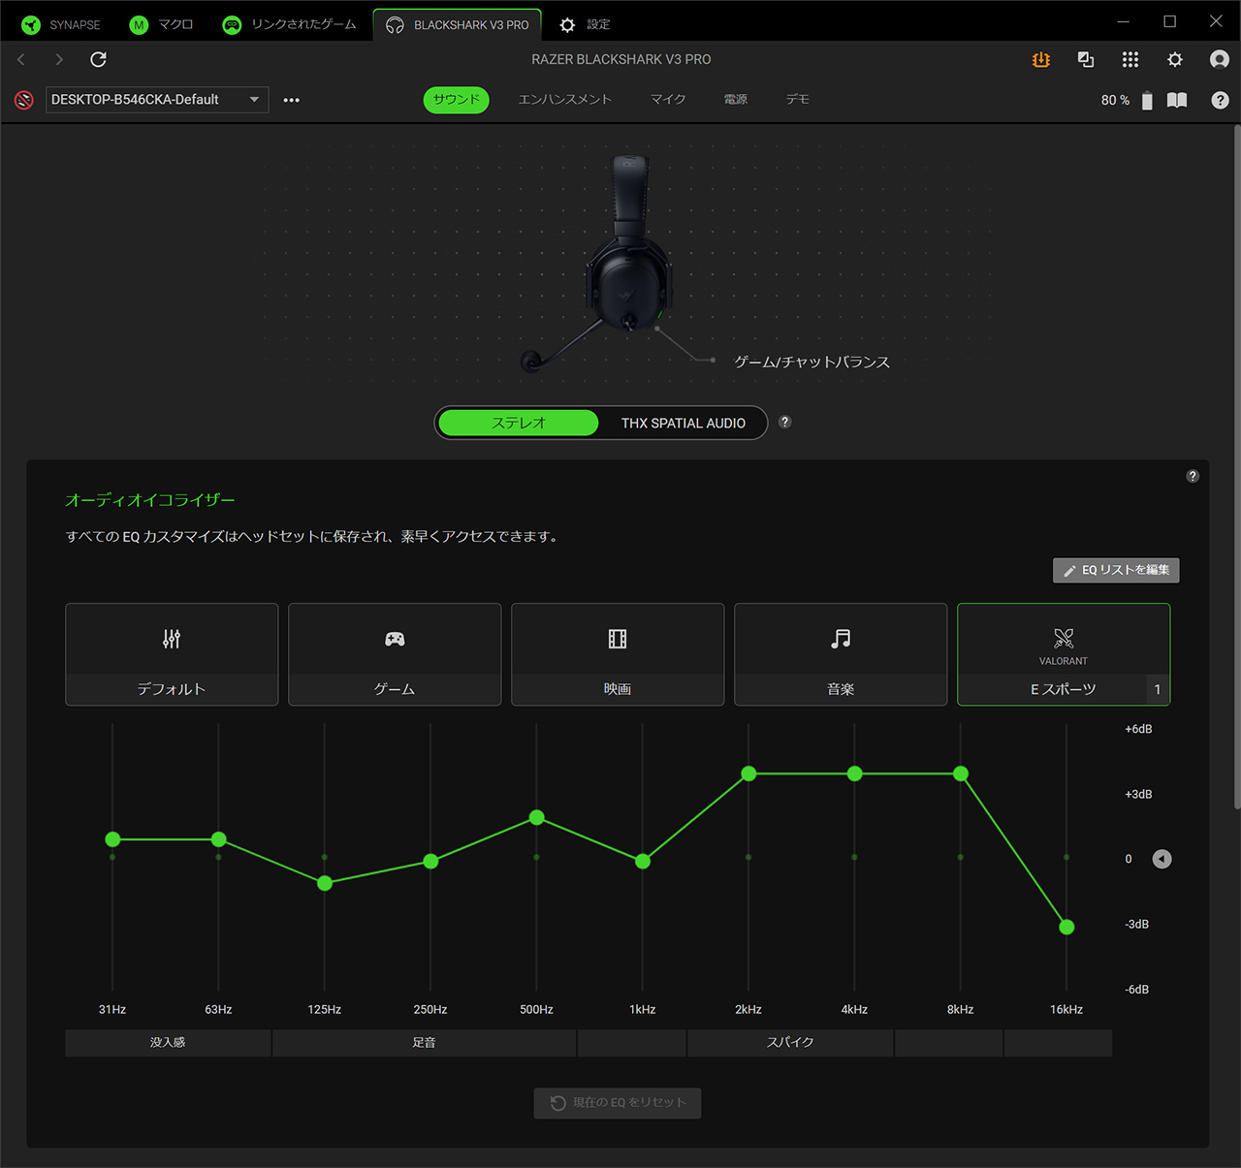
Task: Select the 映画 equalizer preset card
Action: (x=618, y=654)
